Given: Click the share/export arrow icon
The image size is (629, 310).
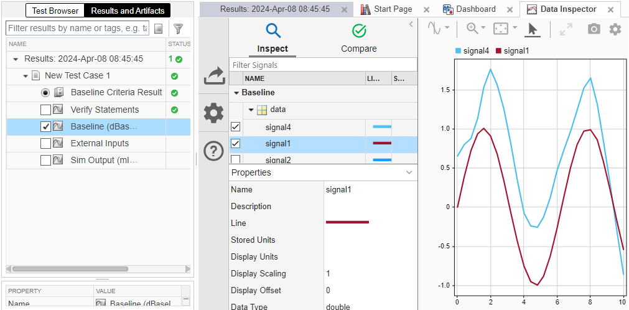Looking at the screenshot, I should tap(213, 77).
